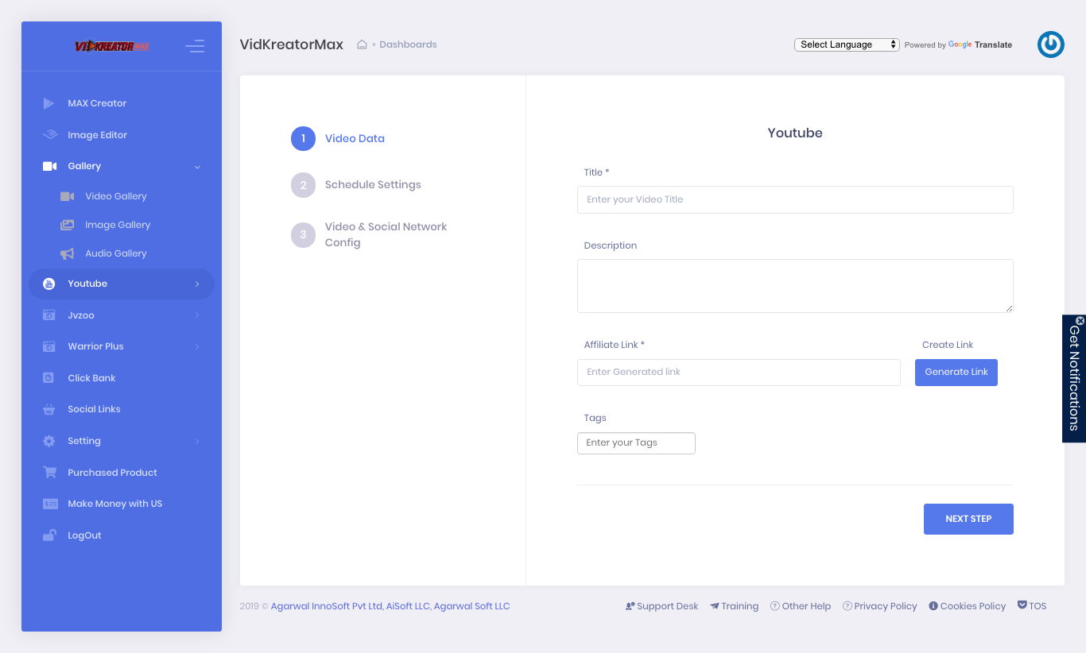The image size is (1086, 653).
Task: Collapse sidebar using hamburger menu icon
Action: point(195,46)
